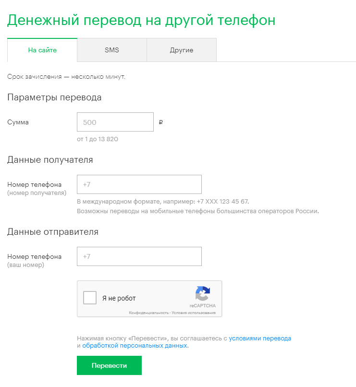Click the «Я не робот» label text
Screen dimensions: 356x387
[x=119, y=298]
